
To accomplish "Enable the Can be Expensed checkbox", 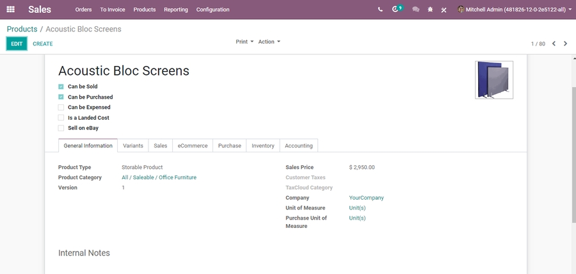I will coord(61,108).
